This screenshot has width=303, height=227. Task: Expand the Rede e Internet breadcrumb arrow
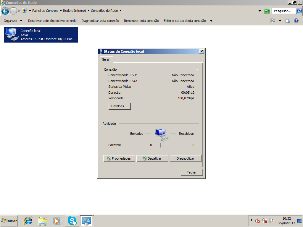click(88, 11)
